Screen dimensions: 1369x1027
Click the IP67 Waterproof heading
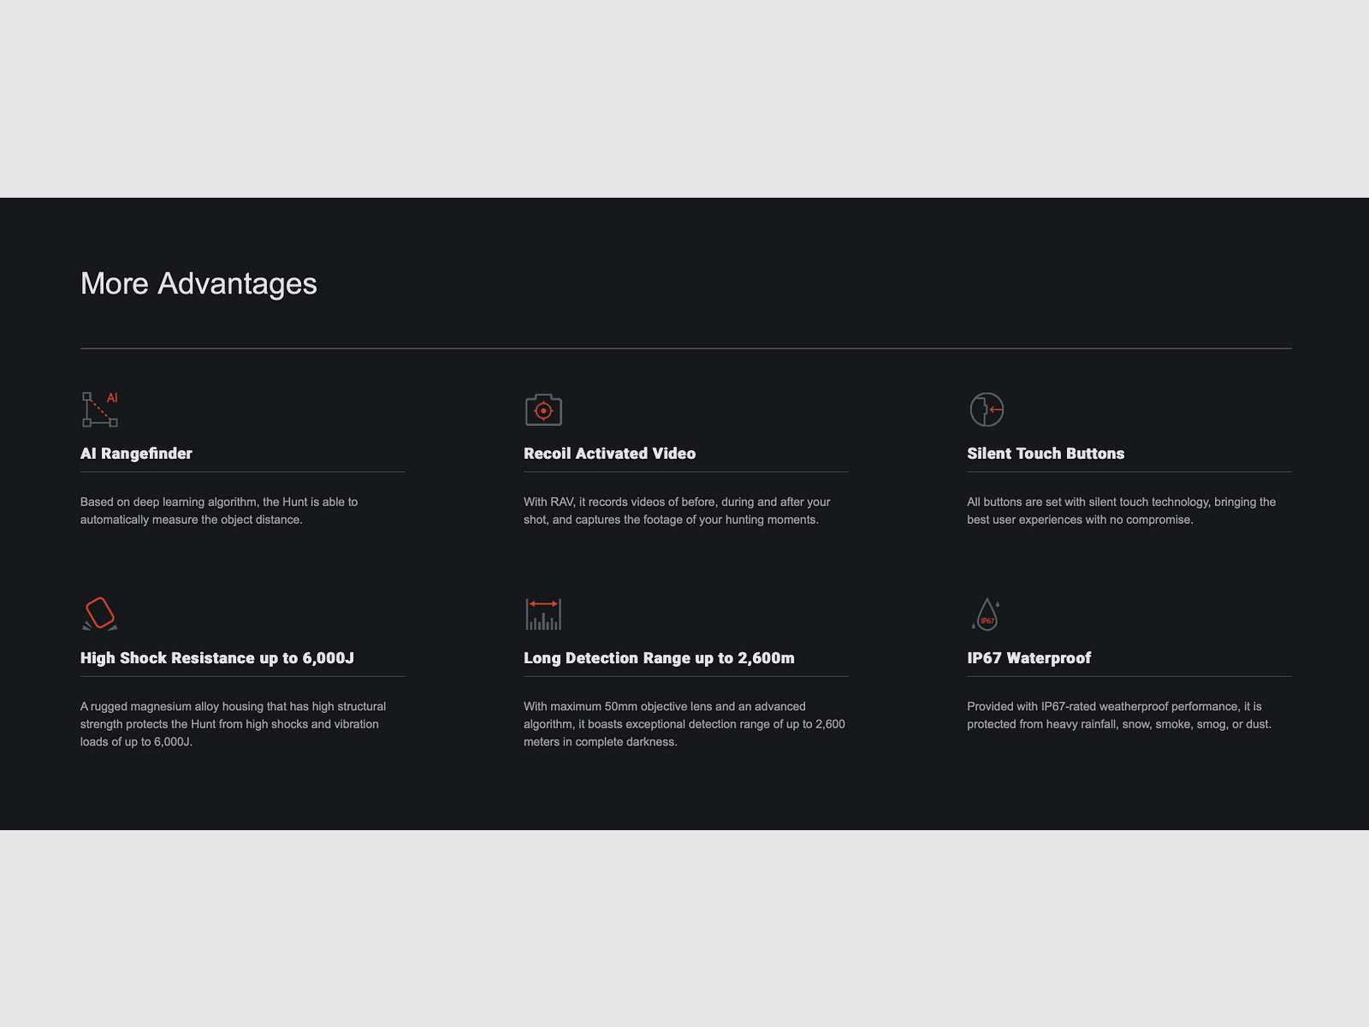point(1028,658)
